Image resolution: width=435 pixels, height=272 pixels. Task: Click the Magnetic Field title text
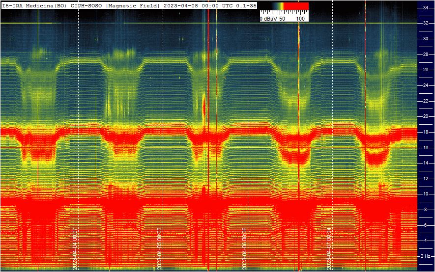coord(132,5)
